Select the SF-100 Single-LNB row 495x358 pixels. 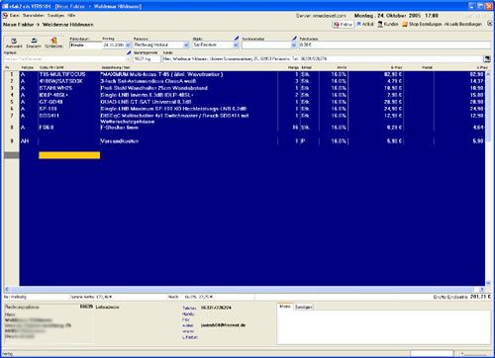[252, 109]
